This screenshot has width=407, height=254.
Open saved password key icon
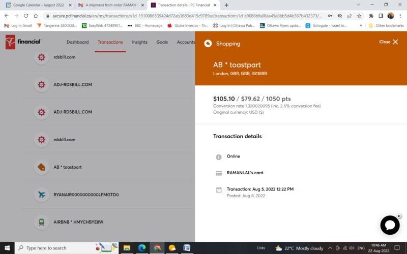pos(330,16)
